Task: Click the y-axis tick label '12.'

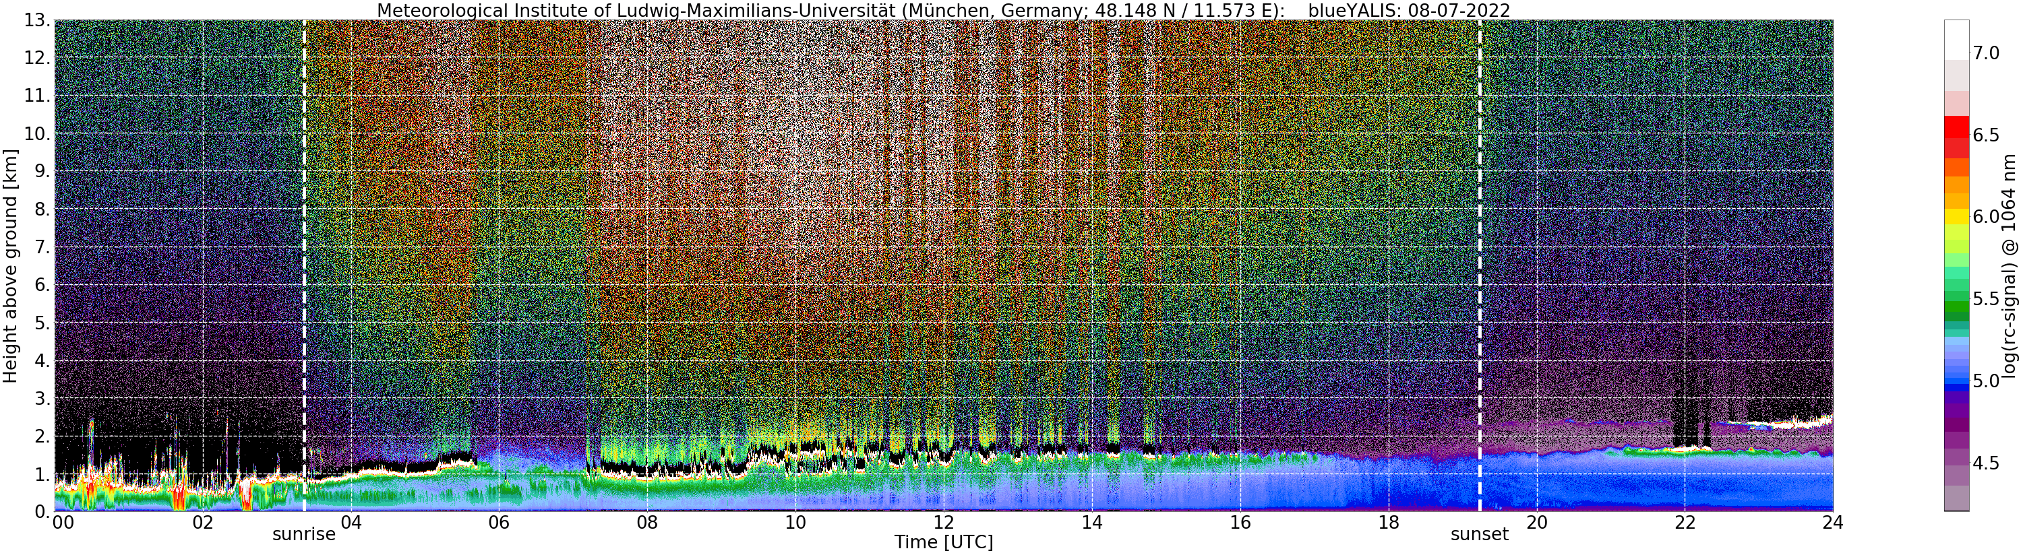Action: tap(38, 58)
